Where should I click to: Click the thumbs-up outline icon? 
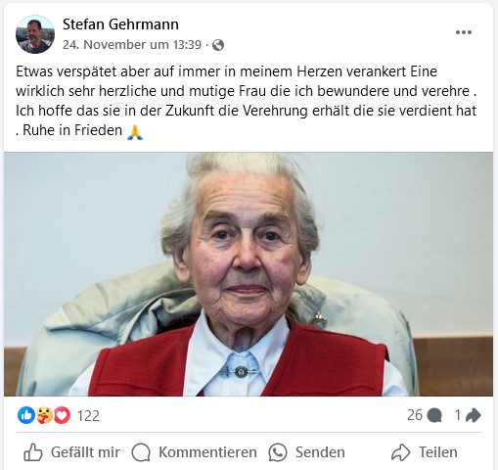point(33,452)
